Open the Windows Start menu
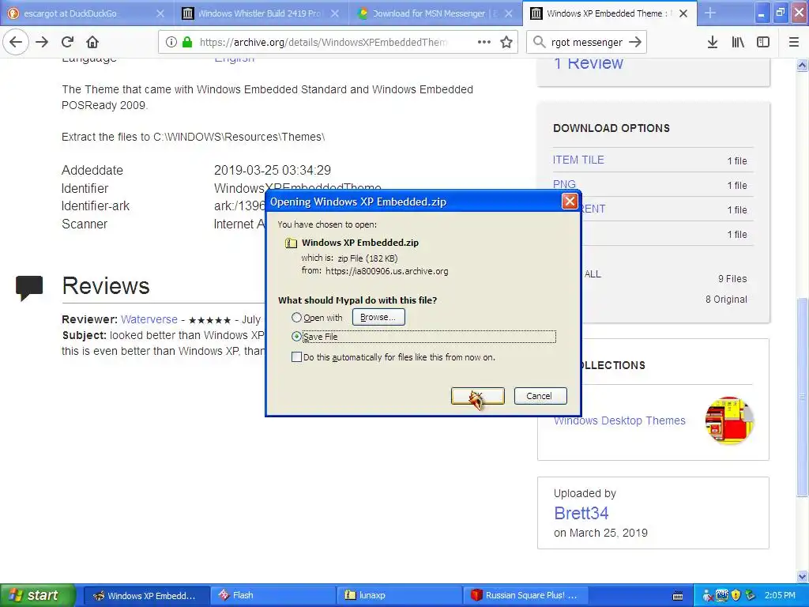This screenshot has width=809, height=607. click(x=38, y=595)
